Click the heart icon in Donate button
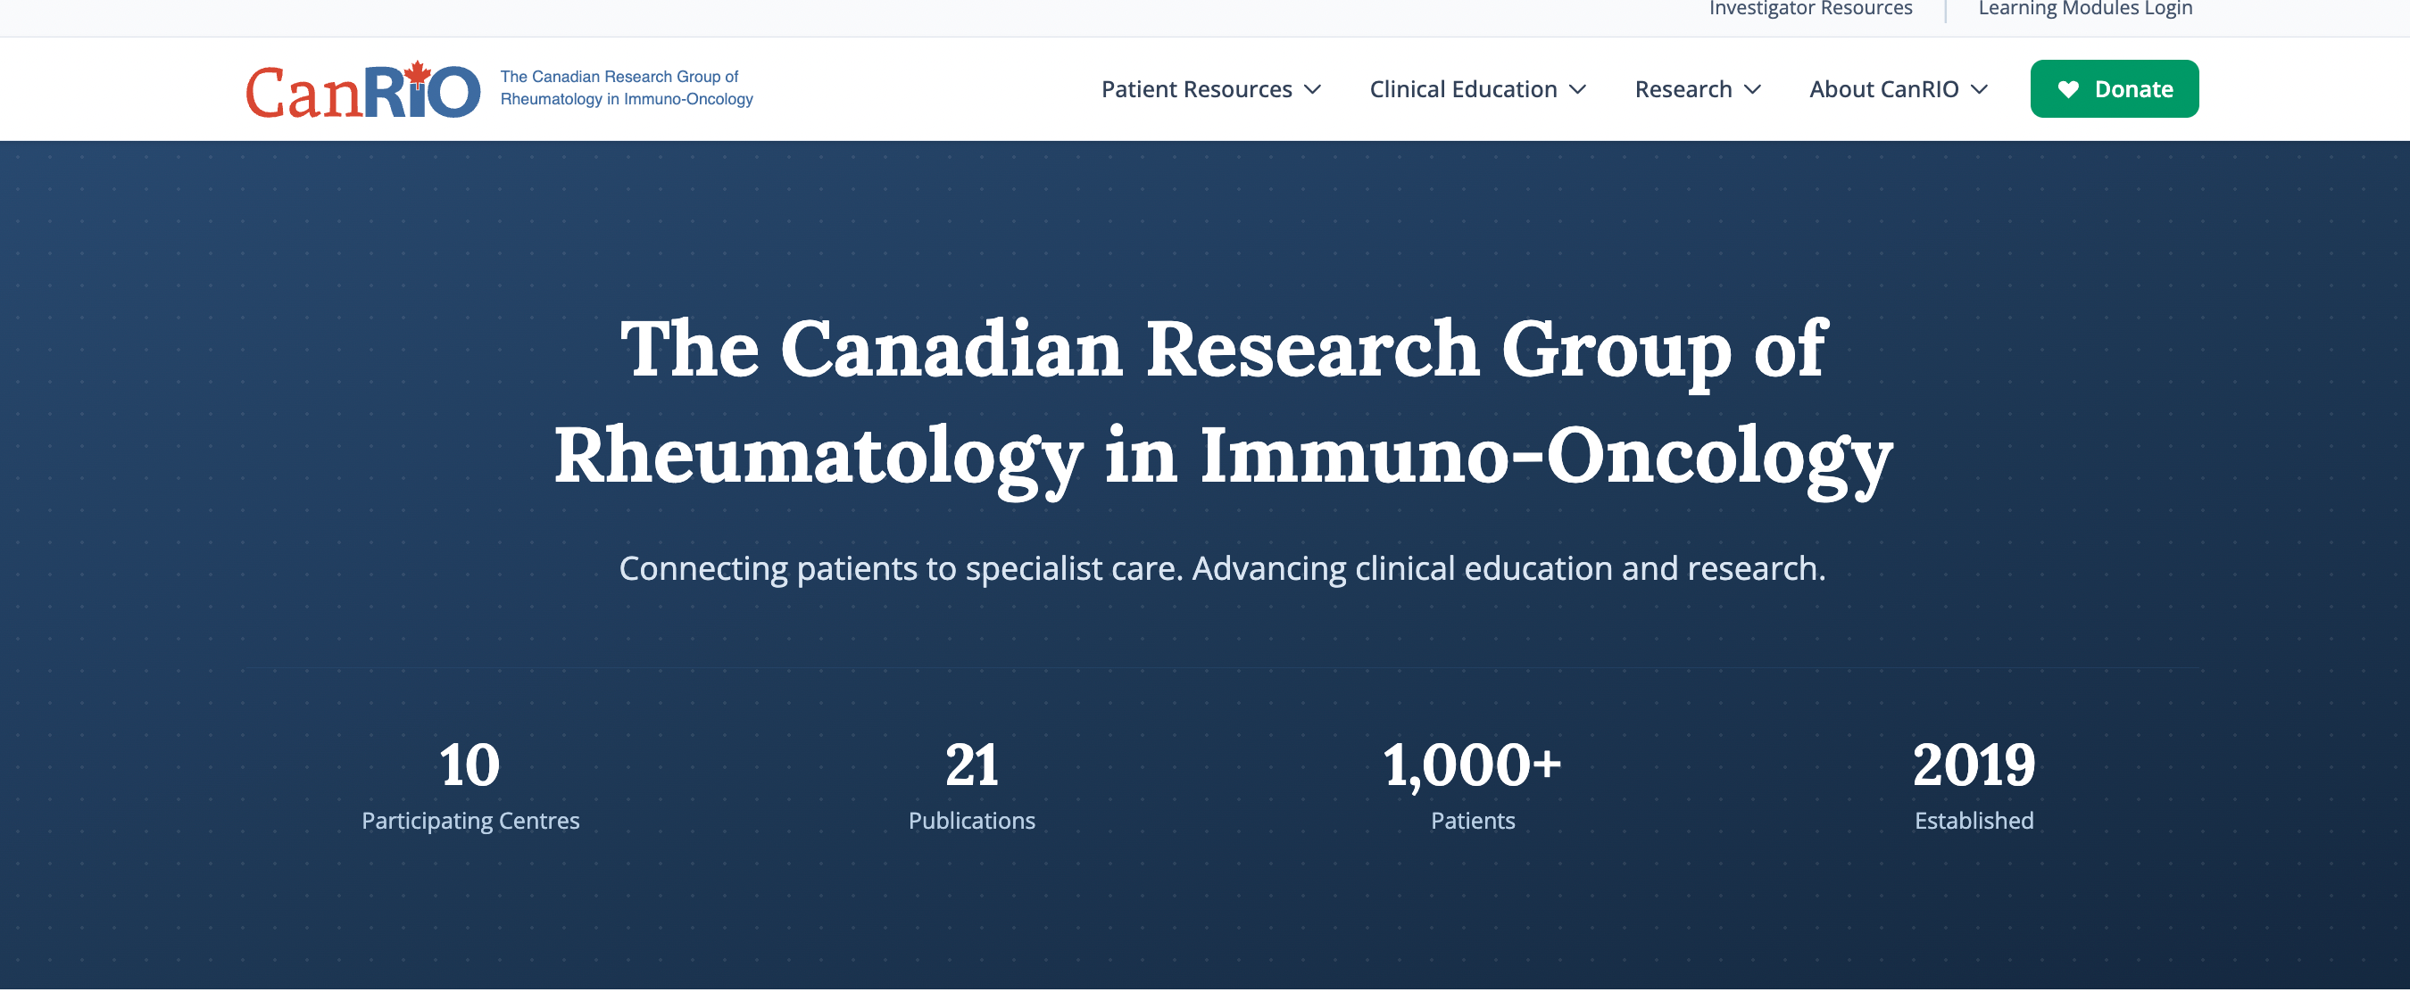The width and height of the screenshot is (2410, 992). 2068,90
